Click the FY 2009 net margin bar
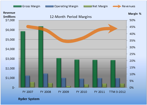Screen dimensions: 147x105 tap(68, 87)
